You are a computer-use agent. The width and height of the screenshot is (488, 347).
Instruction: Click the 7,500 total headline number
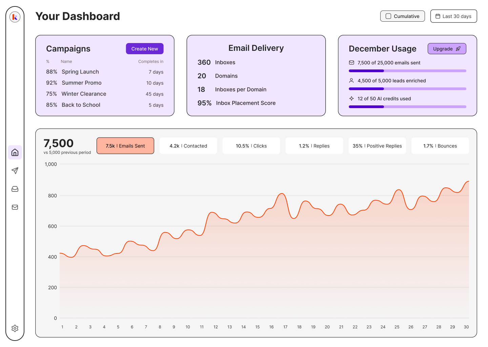click(x=59, y=143)
